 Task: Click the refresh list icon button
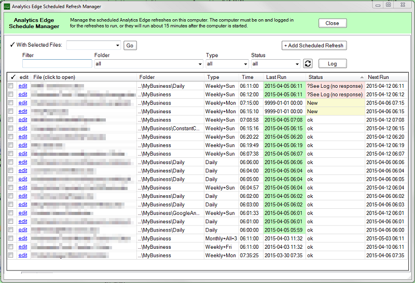(308, 64)
